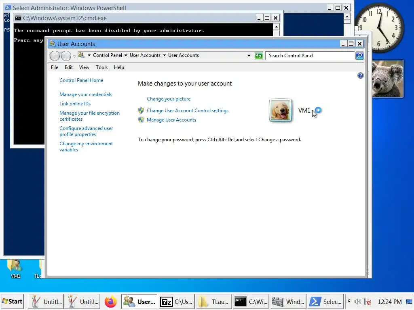Click the koala picture gadget
The image size is (414, 310).
(x=388, y=79)
